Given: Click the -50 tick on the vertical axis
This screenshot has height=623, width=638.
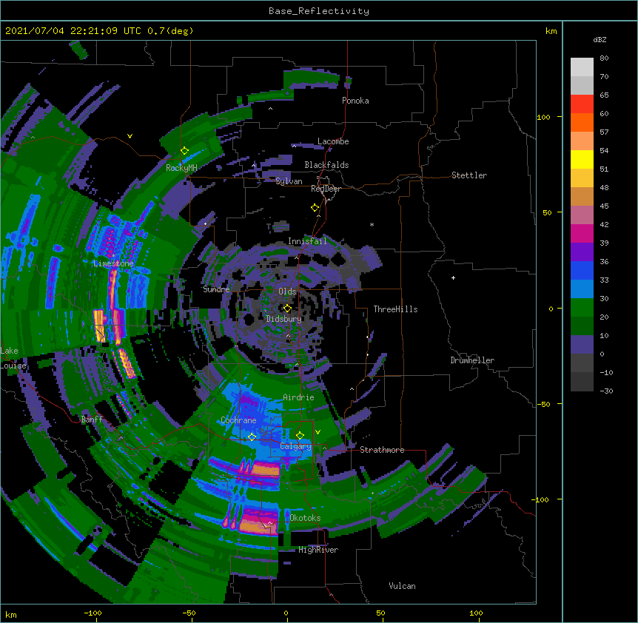Looking at the screenshot, I should (x=543, y=404).
